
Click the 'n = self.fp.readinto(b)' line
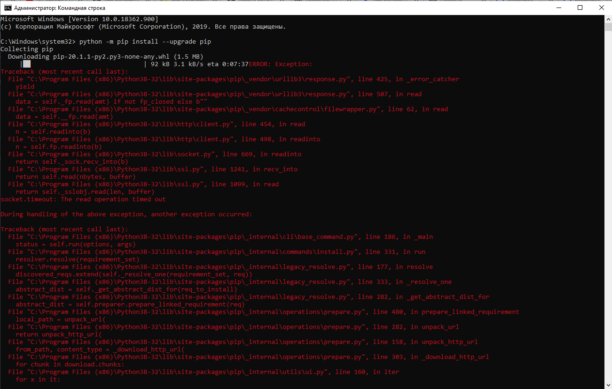coord(59,147)
